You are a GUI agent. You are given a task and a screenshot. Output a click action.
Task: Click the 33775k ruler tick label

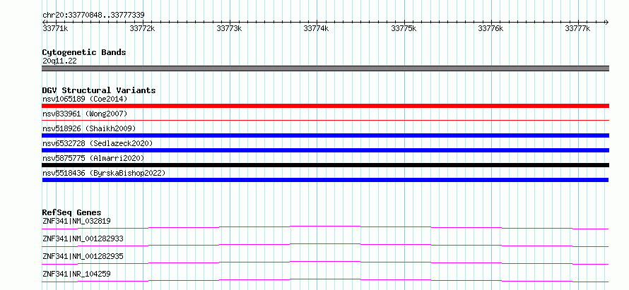pos(404,29)
